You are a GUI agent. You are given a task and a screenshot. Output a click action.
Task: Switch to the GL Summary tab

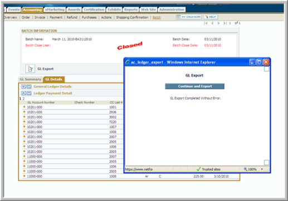pos(31,79)
